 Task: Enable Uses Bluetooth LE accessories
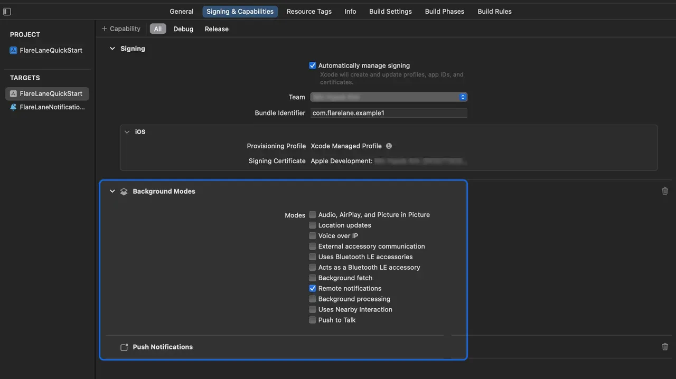(313, 257)
